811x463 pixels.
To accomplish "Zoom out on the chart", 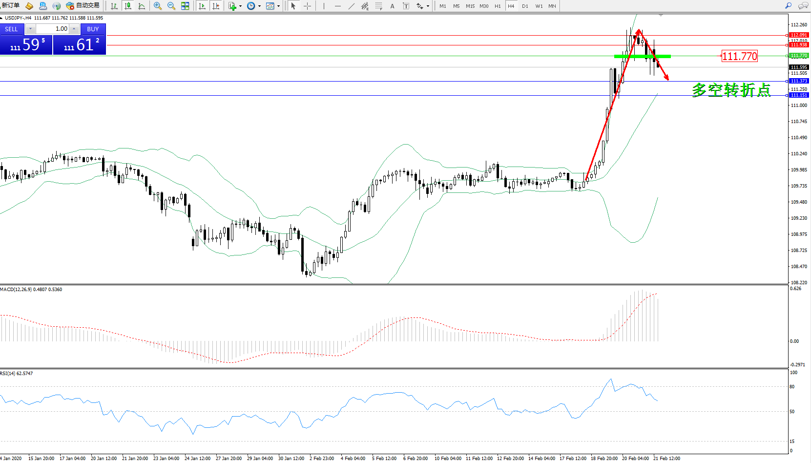I will [171, 6].
